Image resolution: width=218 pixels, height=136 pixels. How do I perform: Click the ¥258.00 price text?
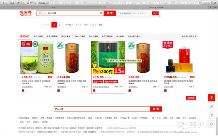click(170, 77)
